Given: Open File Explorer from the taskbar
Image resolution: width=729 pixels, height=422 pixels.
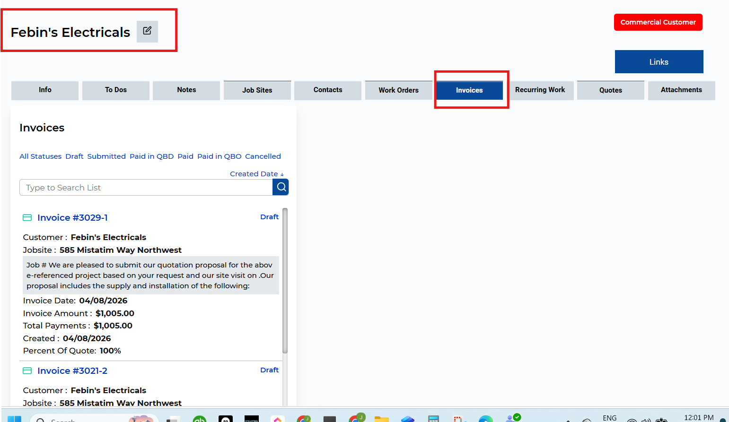Looking at the screenshot, I should (x=381, y=419).
